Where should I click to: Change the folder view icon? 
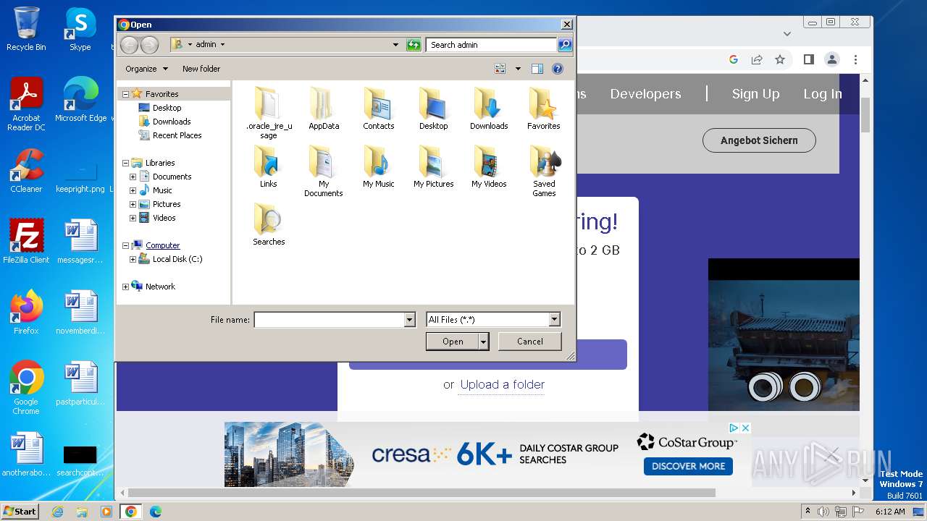(x=500, y=69)
